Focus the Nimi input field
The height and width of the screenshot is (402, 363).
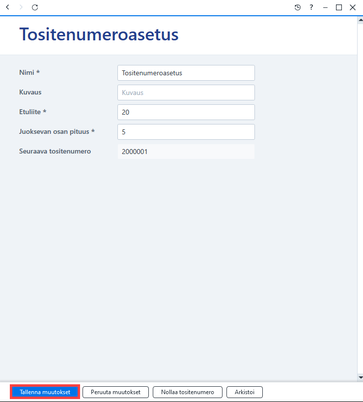pos(186,73)
